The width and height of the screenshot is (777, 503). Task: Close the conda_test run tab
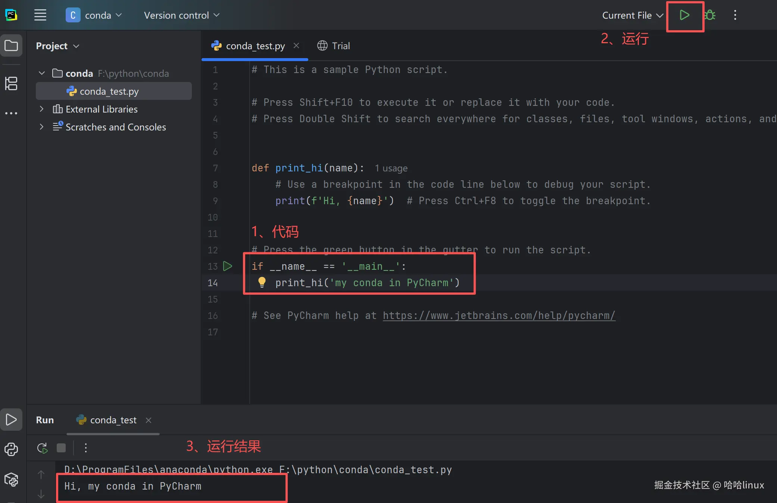tap(149, 420)
